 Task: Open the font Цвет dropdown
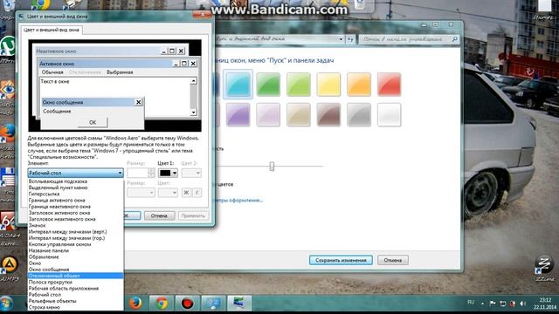168,193
